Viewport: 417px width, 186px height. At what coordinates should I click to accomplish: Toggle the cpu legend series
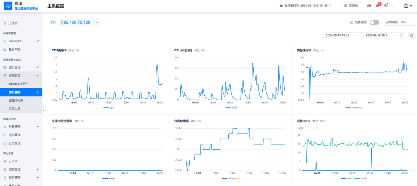pyautogui.click(x=109, y=108)
